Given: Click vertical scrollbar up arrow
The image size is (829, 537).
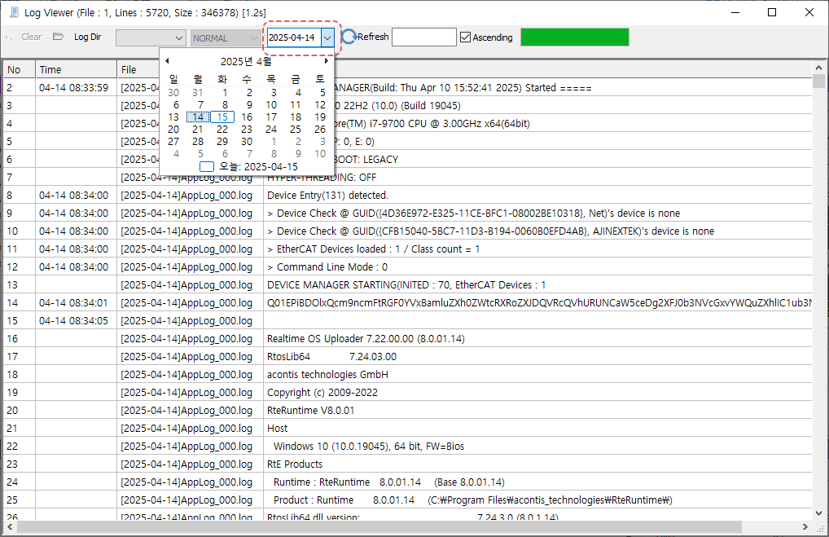Looking at the screenshot, I should click(x=819, y=68).
